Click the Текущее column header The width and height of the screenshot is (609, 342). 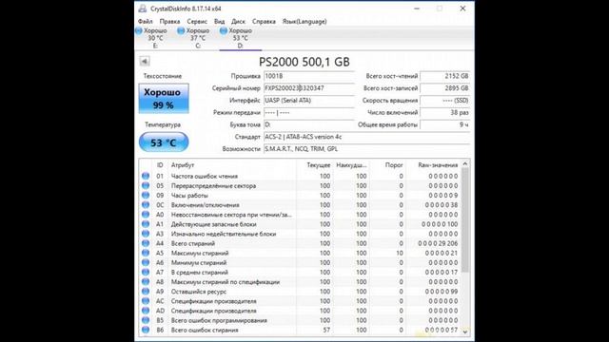[314, 164]
